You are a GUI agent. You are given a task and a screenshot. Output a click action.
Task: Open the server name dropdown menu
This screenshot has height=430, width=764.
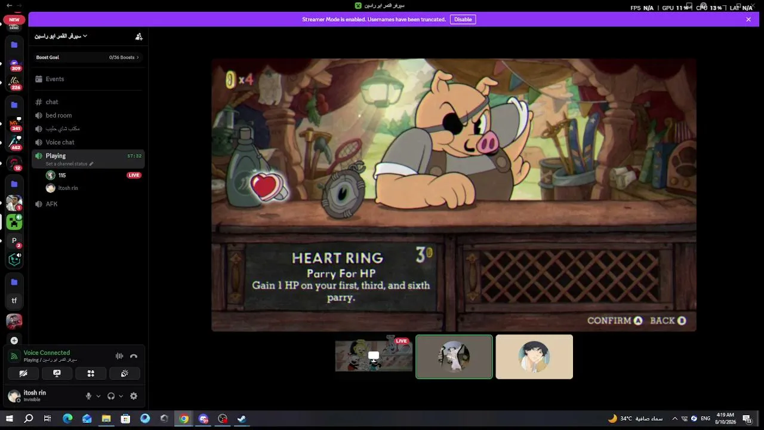tap(61, 36)
